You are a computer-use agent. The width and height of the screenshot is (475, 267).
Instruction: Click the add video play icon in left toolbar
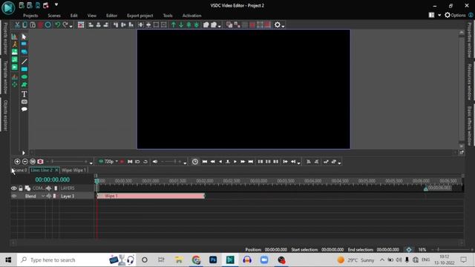point(15,67)
